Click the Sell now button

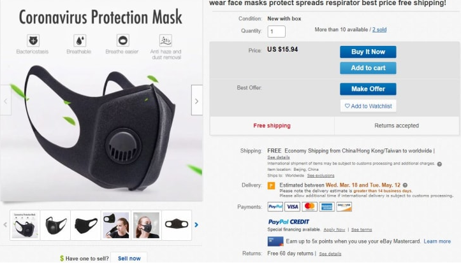pos(129,258)
